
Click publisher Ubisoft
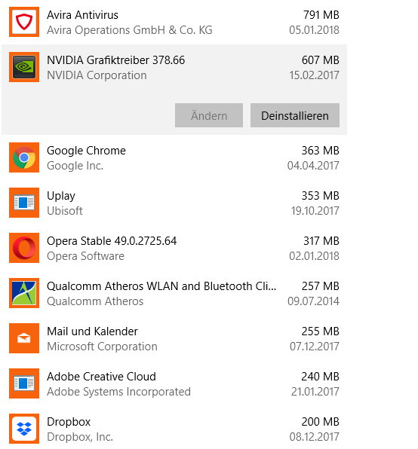(x=65, y=211)
